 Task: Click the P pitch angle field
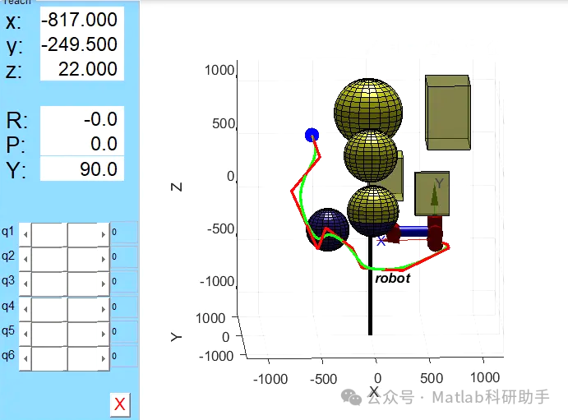(x=82, y=144)
